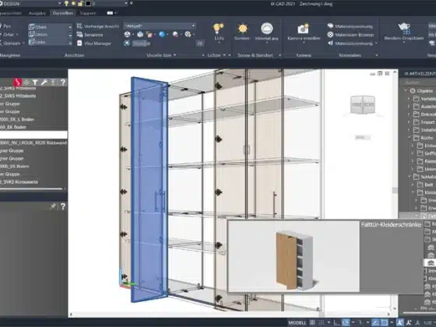The height and width of the screenshot is (327, 436).
Task: Select the blue highlighted cabinet door
Action: click(x=149, y=189)
